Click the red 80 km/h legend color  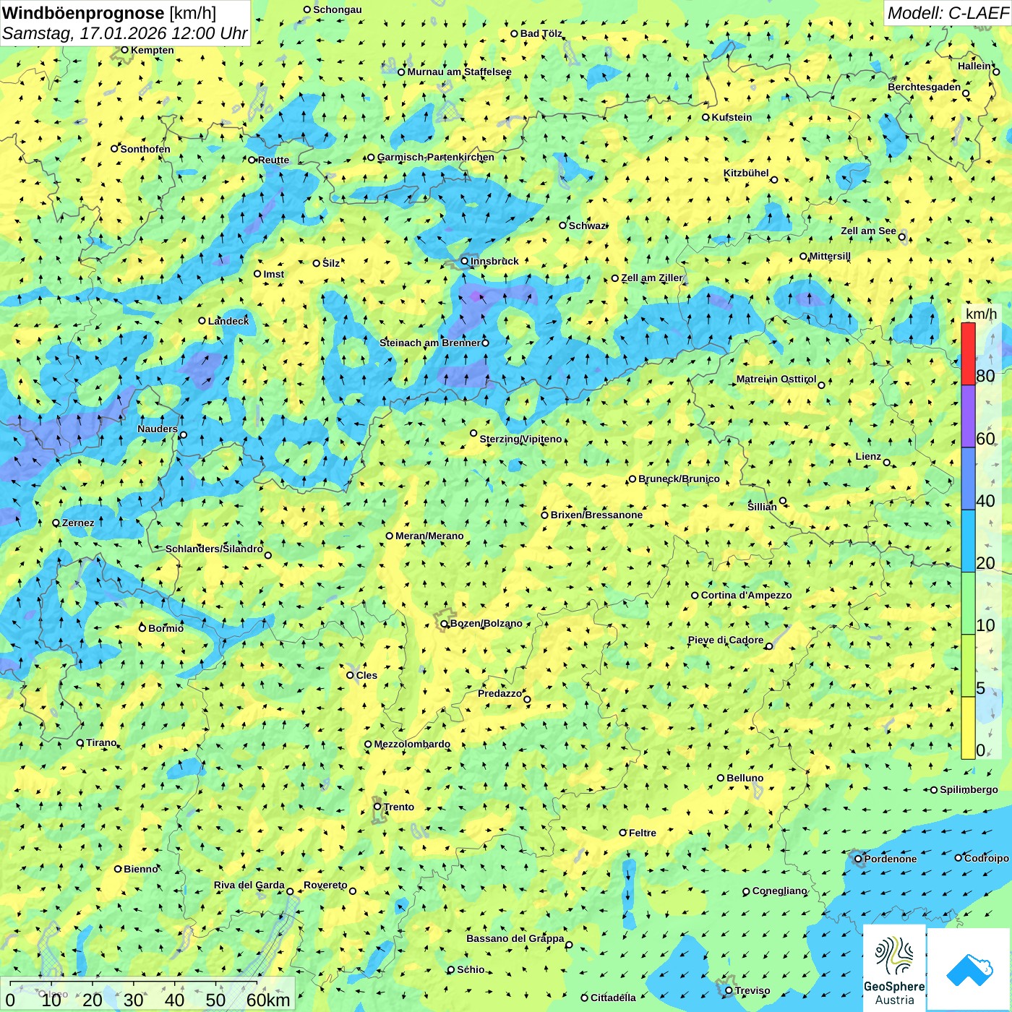click(x=968, y=354)
